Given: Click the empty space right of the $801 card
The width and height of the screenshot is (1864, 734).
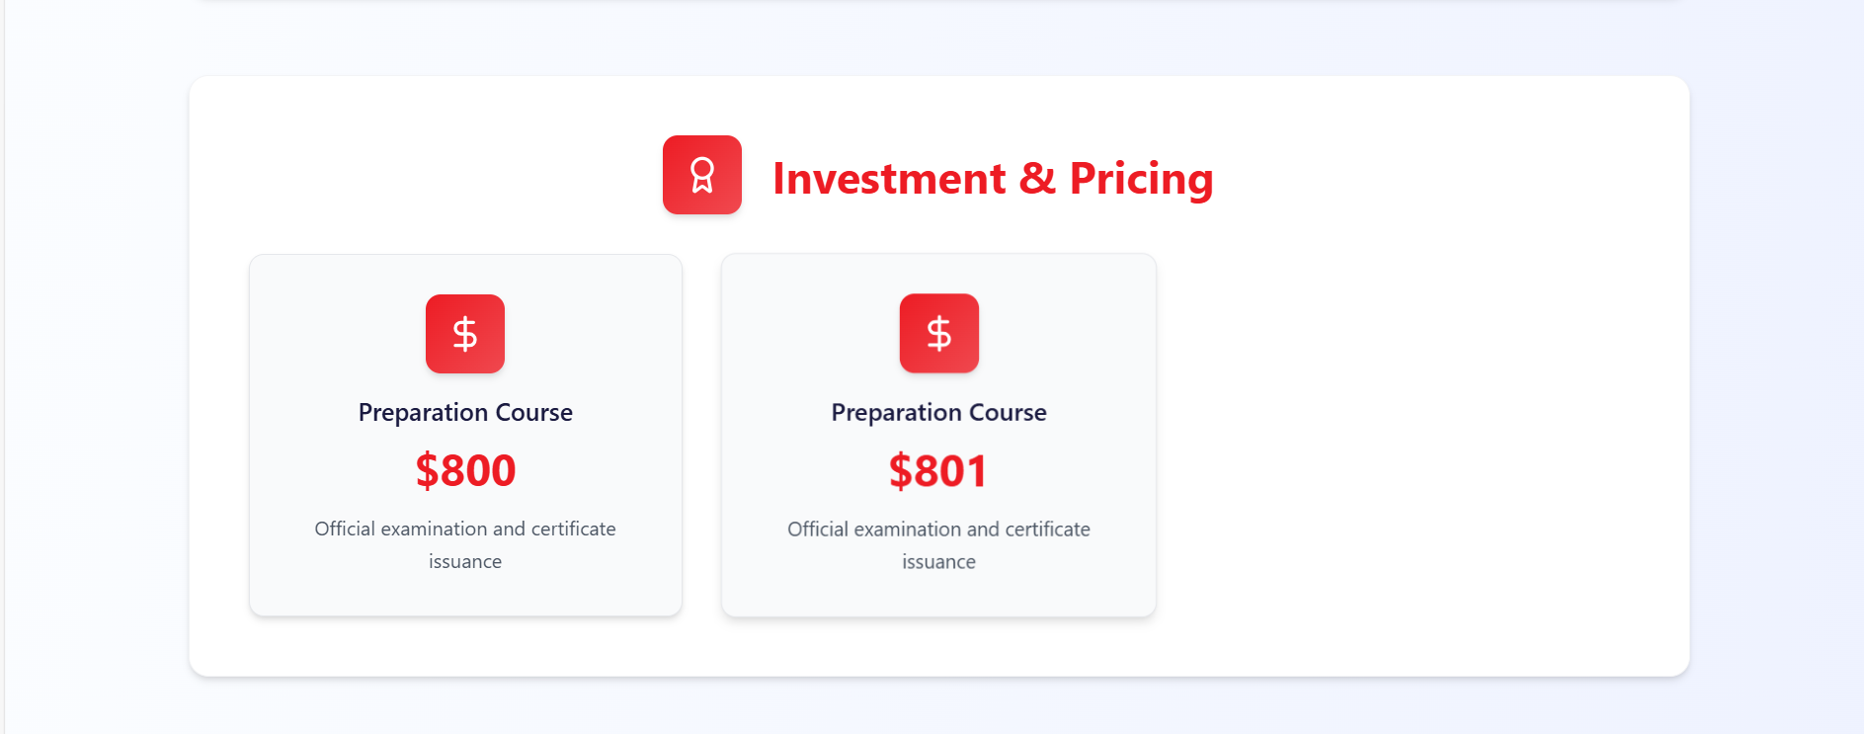Looking at the screenshot, I should pos(1413,435).
